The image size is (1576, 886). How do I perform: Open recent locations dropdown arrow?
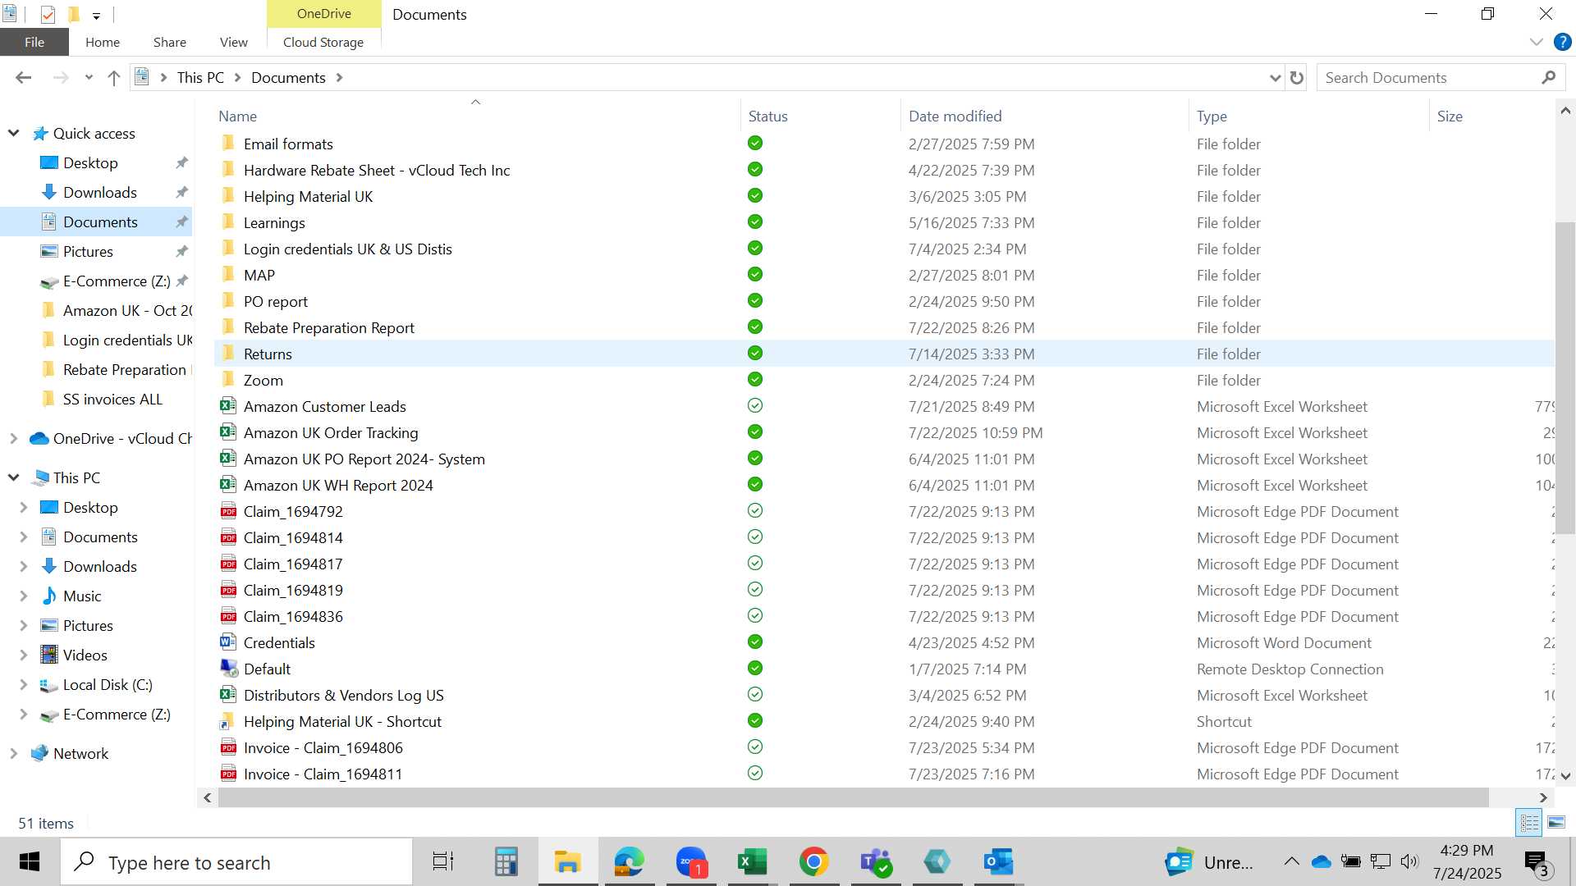click(89, 77)
